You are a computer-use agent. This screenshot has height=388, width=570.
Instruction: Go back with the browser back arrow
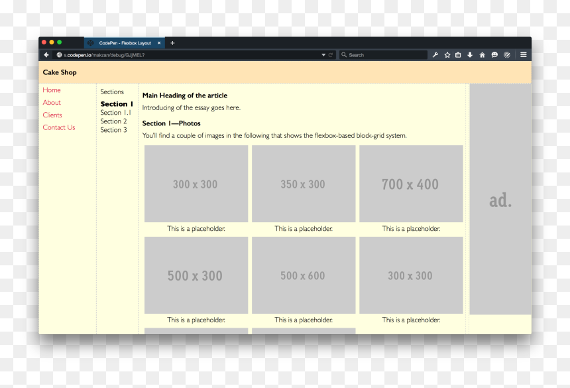coord(46,55)
